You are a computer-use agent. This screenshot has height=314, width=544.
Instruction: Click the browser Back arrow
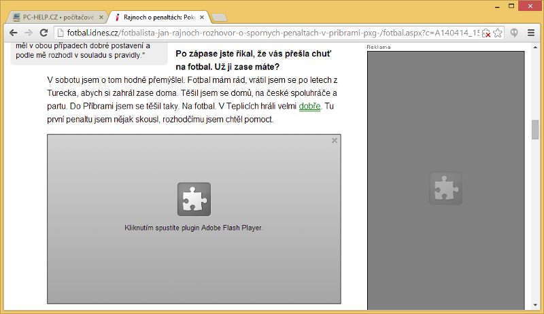13,32
